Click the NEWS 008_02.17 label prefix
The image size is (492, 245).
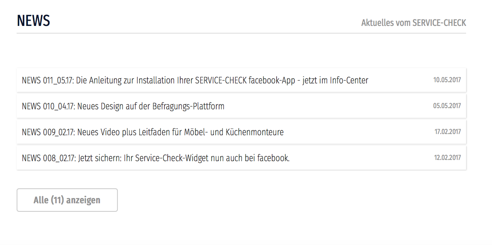48,158
